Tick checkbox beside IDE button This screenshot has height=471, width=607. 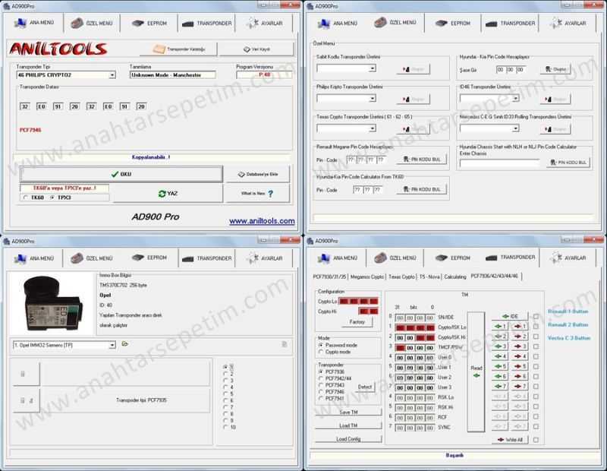(536, 316)
